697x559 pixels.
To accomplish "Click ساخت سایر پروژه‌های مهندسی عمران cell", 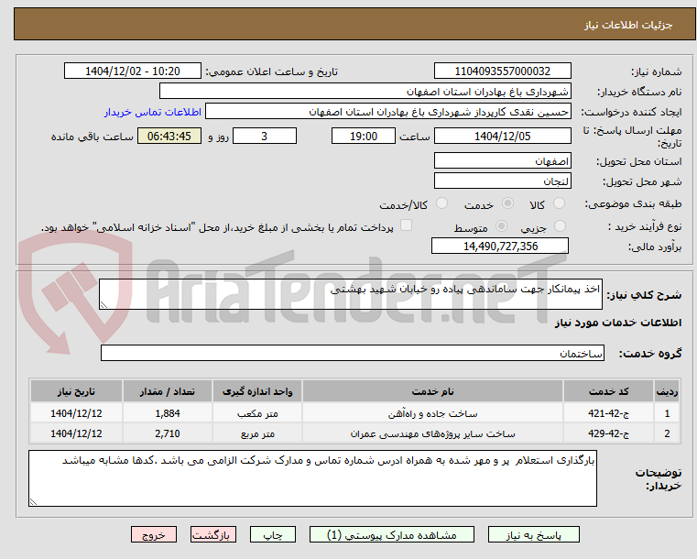I will (432, 433).
